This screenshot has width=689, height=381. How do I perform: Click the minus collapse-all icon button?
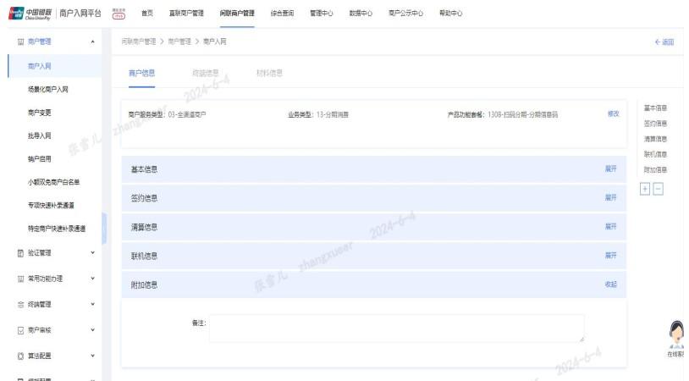(x=659, y=188)
